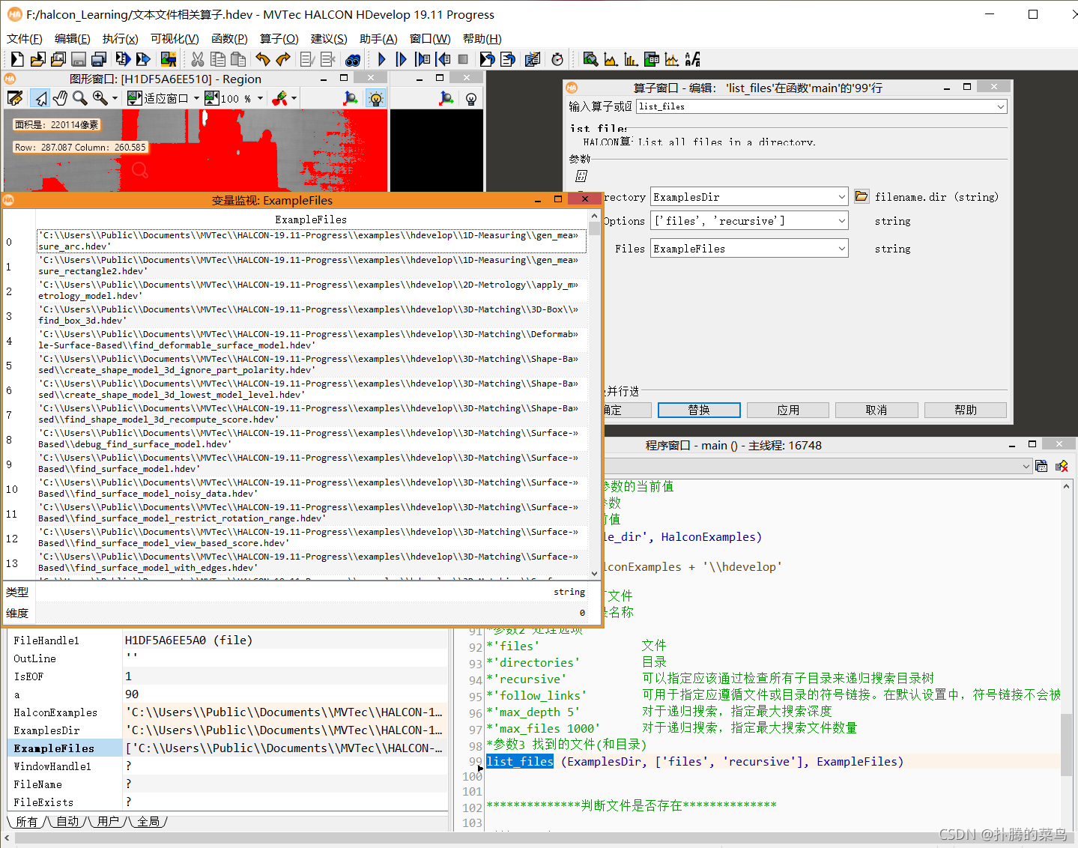Image resolution: width=1078 pixels, height=848 pixels.
Task: Select the pointer tool in graphics window
Action: click(40, 98)
